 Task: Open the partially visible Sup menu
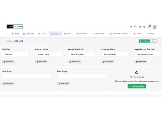[x=150, y=34]
